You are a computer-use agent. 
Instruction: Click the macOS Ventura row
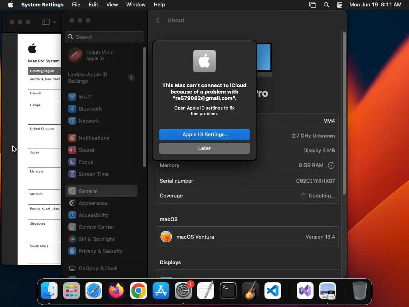[x=247, y=237]
